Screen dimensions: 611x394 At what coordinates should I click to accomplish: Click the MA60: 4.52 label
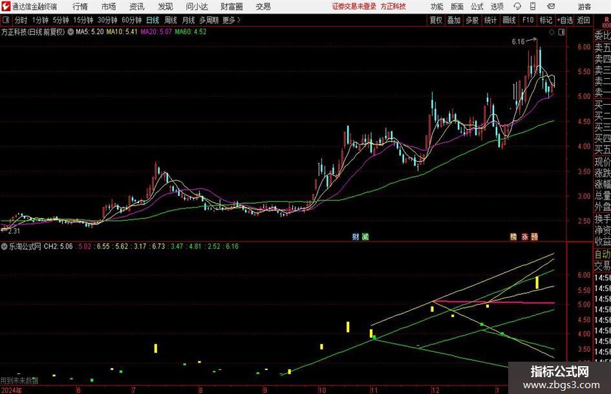coord(191,32)
